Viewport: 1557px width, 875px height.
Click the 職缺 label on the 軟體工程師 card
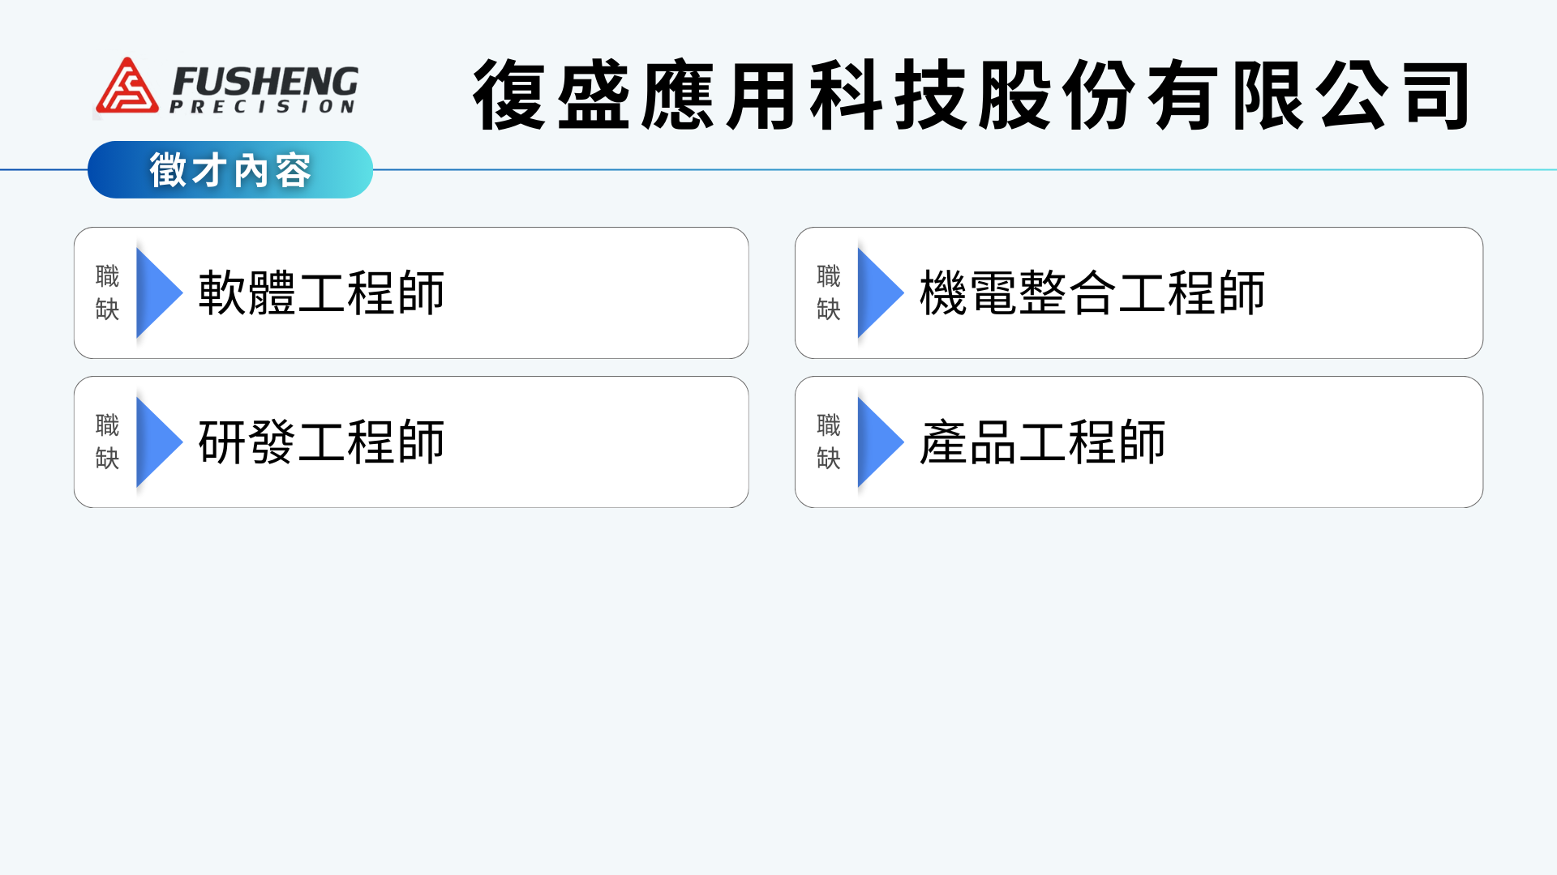pyautogui.click(x=107, y=292)
